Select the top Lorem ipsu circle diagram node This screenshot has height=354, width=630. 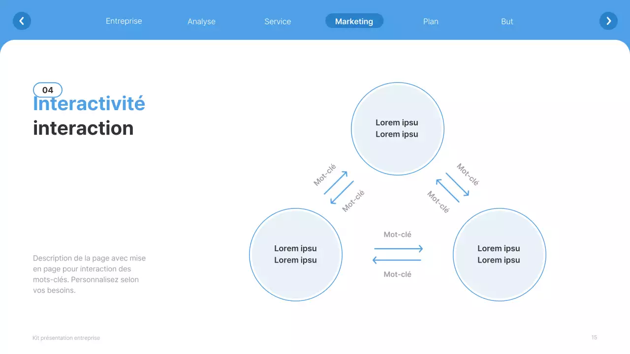398,128
